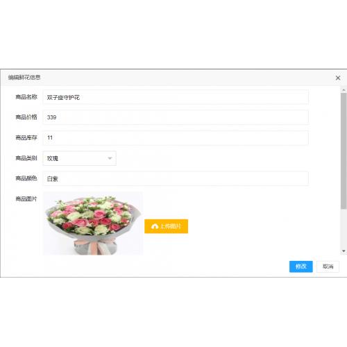Screen dimensions: 347x347
Task: Open the 玫瑰 category dropdown arrow
Action: (x=110, y=158)
